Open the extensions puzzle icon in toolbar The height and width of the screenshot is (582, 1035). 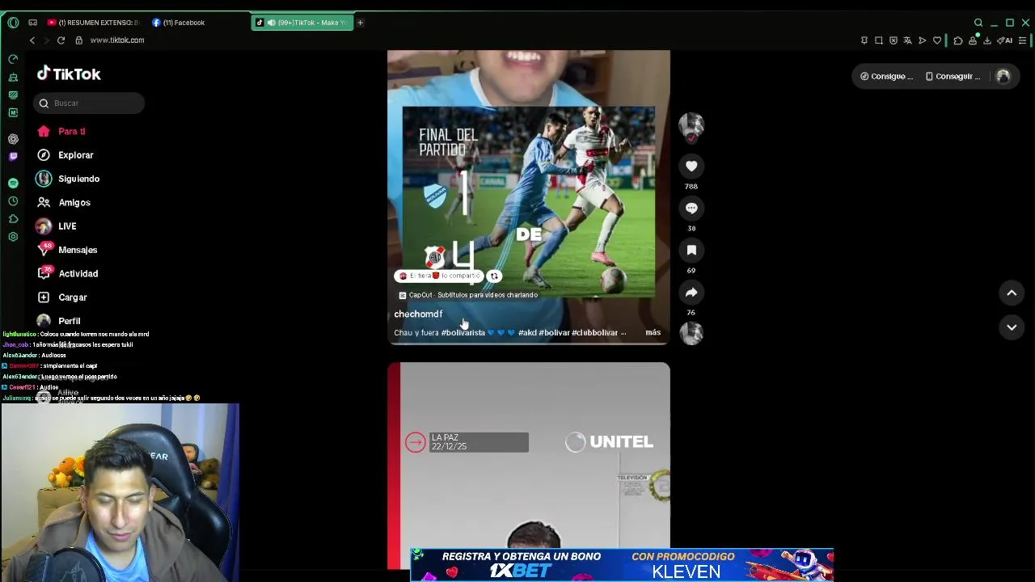(x=958, y=40)
